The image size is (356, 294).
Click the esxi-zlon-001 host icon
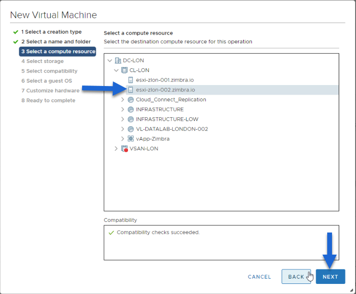pos(131,80)
